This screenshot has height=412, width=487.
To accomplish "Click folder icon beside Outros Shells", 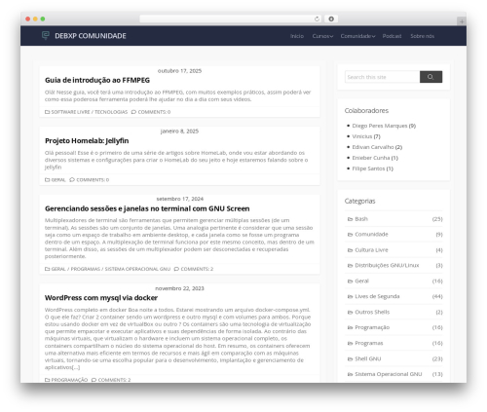I will click(350, 312).
